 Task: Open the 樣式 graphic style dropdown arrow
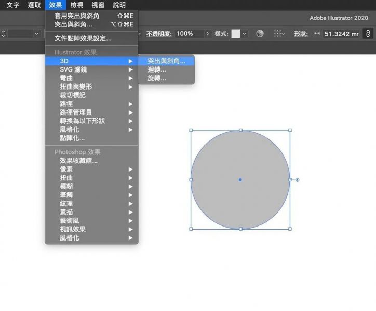pyautogui.click(x=245, y=34)
